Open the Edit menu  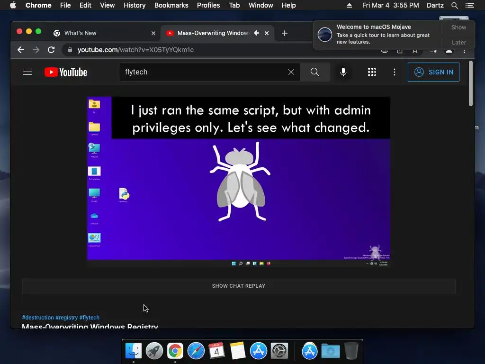[85, 5]
